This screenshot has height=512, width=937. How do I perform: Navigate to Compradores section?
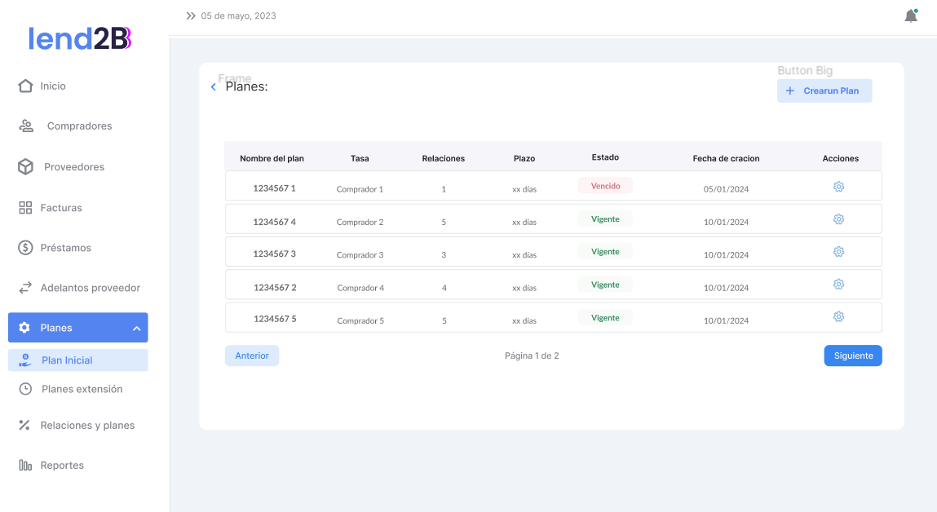pos(79,126)
